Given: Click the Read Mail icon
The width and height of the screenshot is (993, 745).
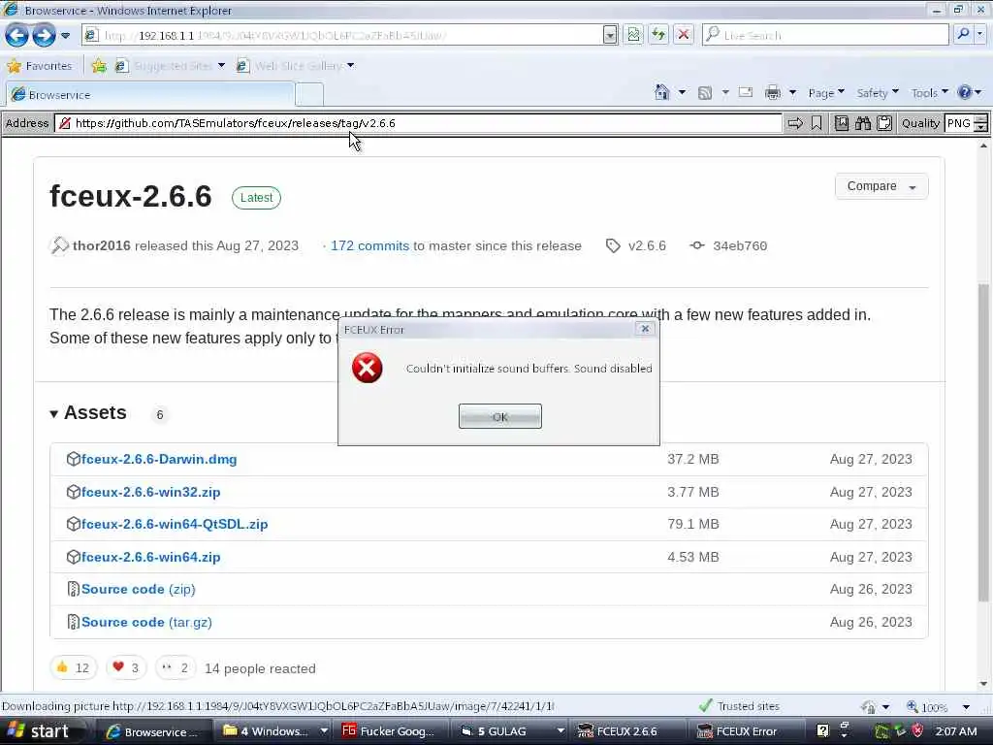Looking at the screenshot, I should 746,92.
